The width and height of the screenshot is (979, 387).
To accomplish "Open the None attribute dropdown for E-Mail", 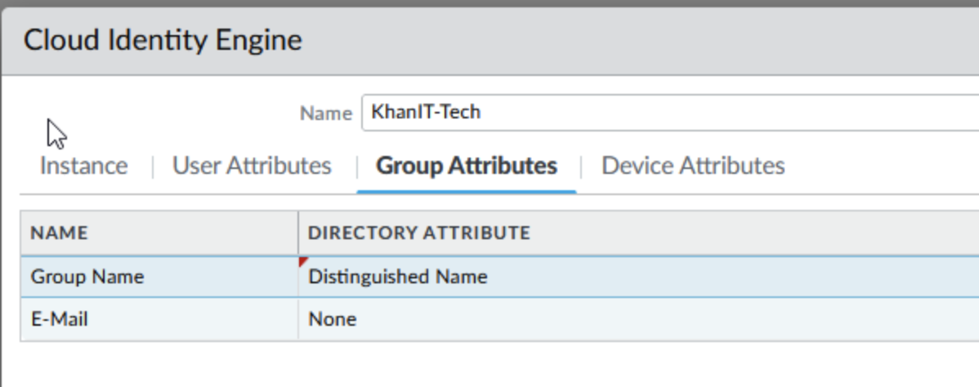I will [x=333, y=319].
